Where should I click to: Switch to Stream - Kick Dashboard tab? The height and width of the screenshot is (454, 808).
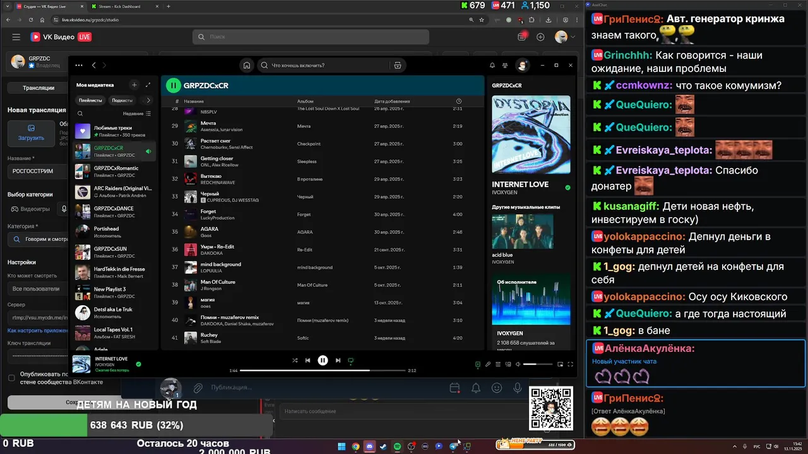tap(119, 6)
